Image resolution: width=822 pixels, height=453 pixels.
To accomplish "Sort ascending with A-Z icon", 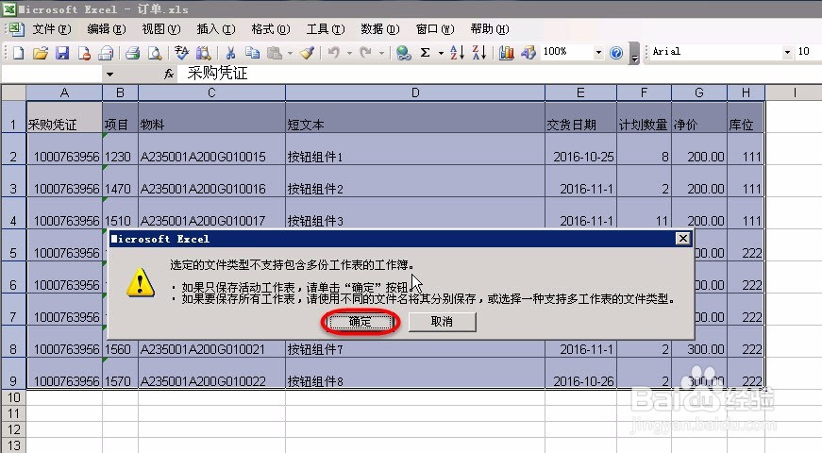I will pyautogui.click(x=457, y=53).
